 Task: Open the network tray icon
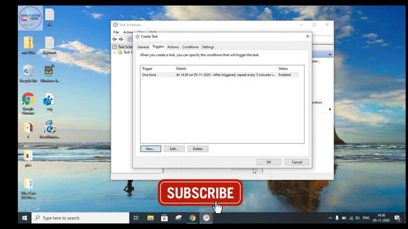click(351, 218)
